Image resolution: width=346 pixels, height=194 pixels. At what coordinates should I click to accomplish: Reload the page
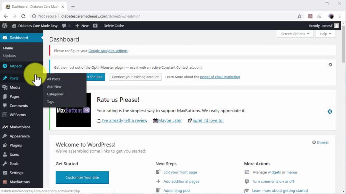[23, 16]
